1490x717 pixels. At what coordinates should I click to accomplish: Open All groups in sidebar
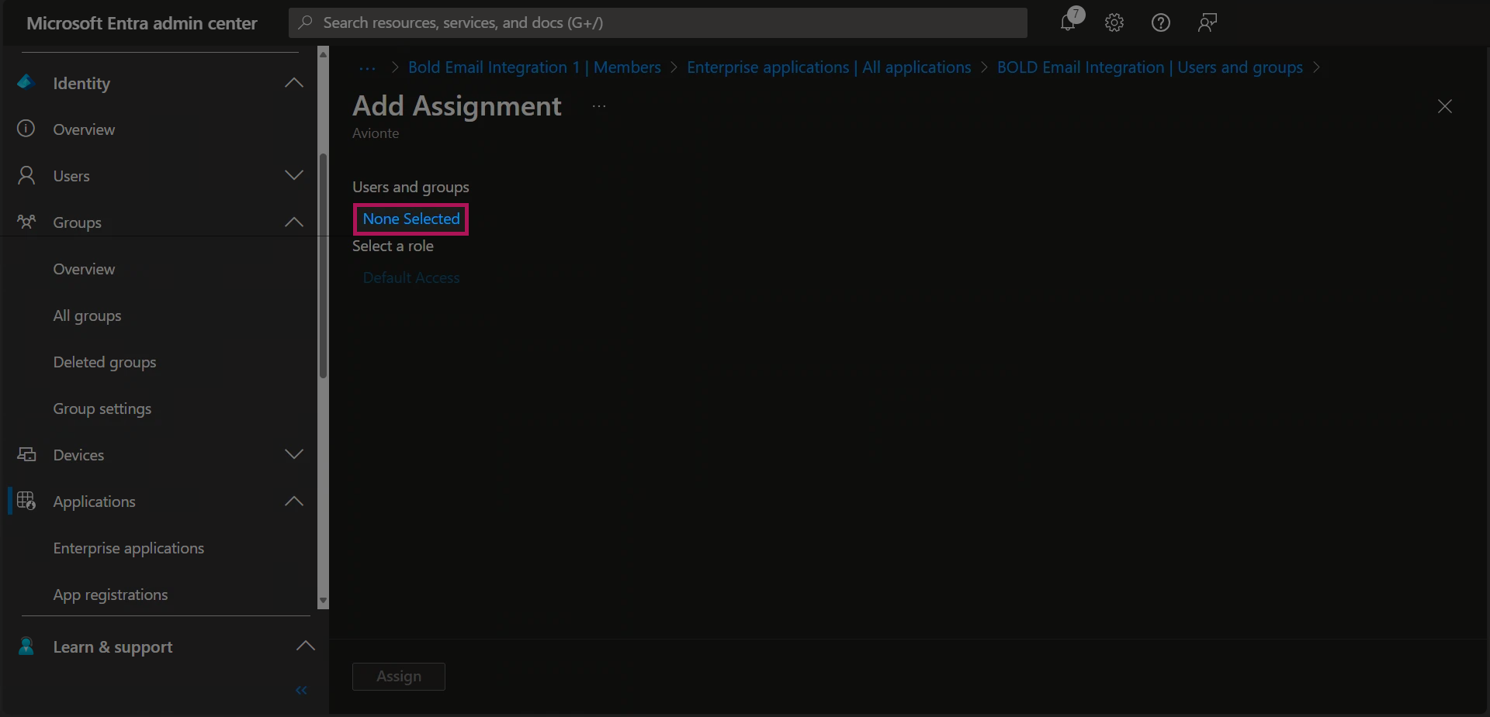[87, 315]
